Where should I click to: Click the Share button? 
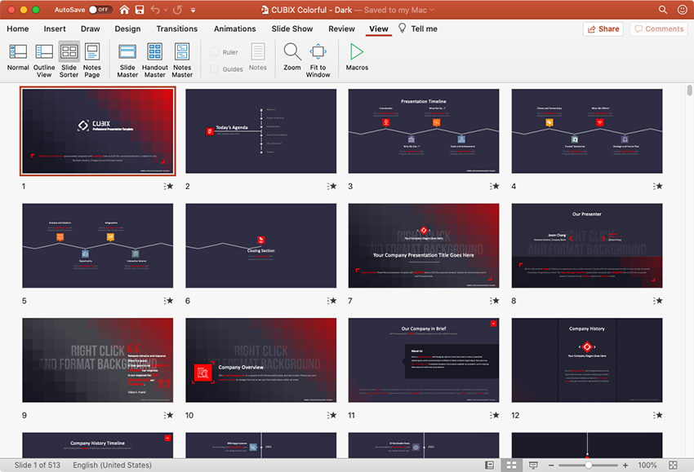pyautogui.click(x=603, y=29)
